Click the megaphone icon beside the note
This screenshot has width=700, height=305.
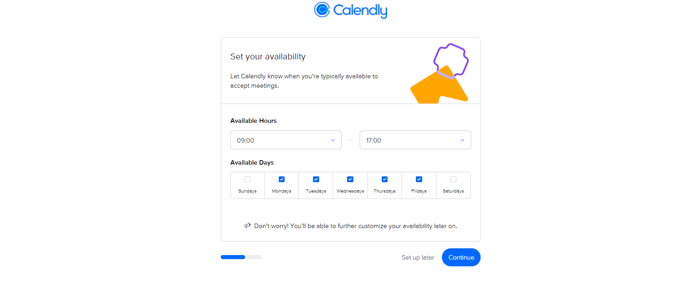[x=247, y=225]
